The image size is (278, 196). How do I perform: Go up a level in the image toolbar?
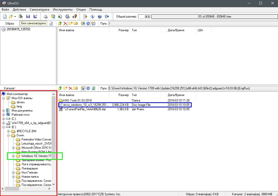click(60, 23)
